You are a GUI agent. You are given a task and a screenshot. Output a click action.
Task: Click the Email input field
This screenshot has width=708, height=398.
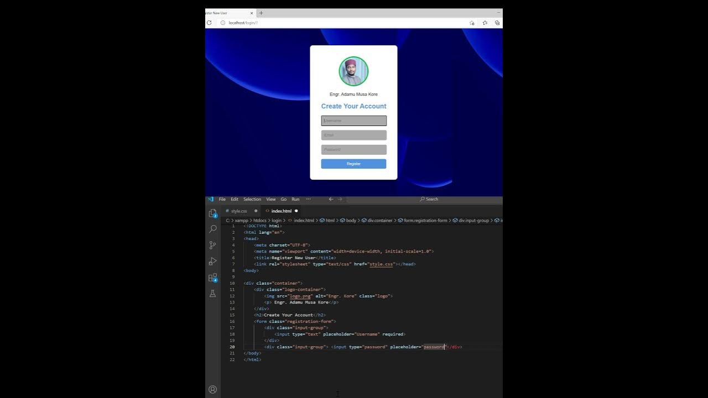coord(353,135)
